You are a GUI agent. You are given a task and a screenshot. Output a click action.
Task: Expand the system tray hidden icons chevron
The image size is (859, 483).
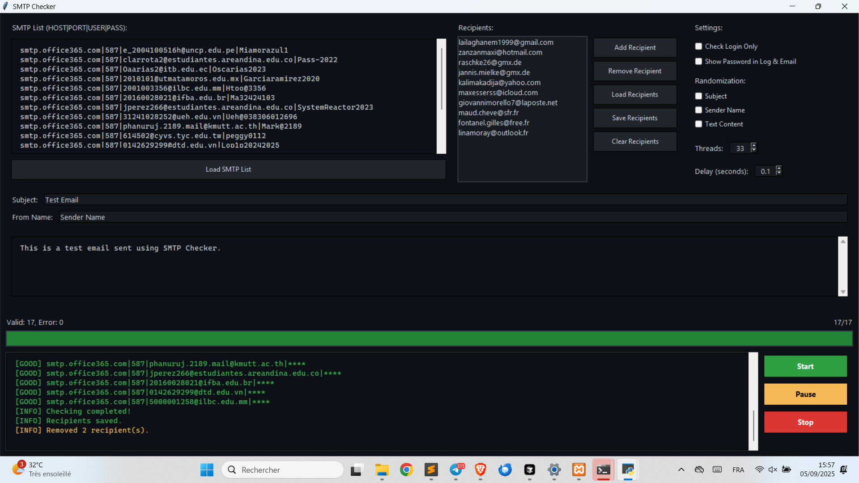pos(681,470)
